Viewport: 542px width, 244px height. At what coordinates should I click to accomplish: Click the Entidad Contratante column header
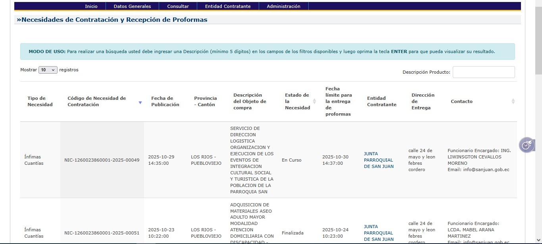[381, 101]
